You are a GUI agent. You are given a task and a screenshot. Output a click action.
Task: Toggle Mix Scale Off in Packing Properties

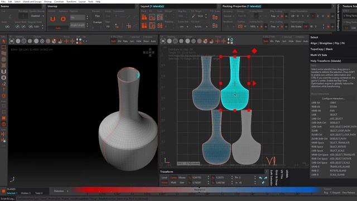pos(306,27)
